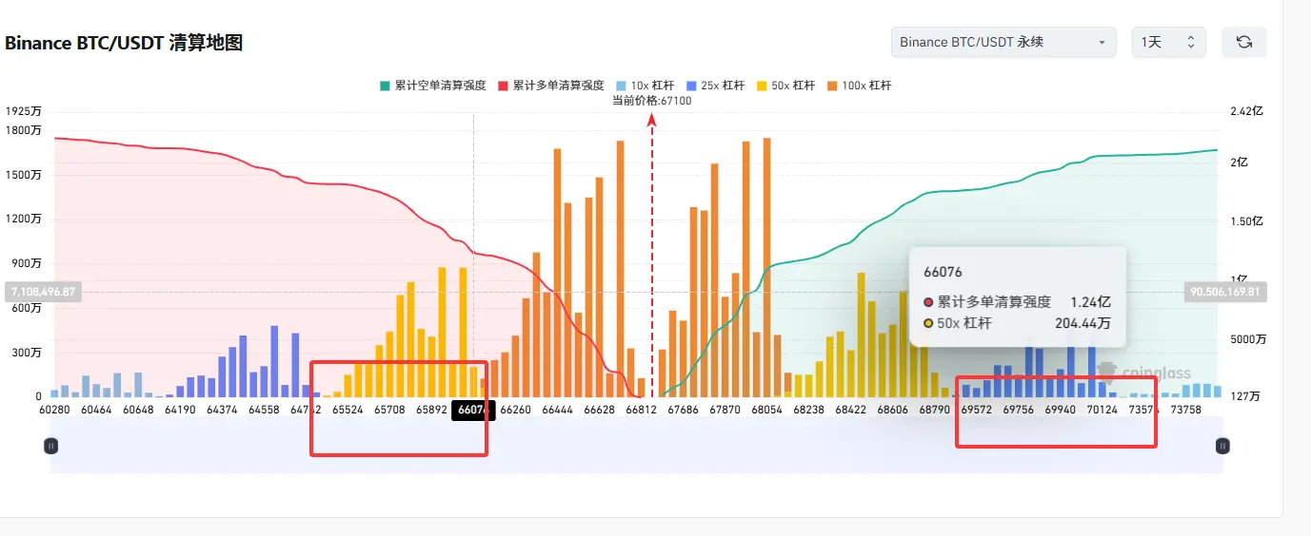The height and width of the screenshot is (536, 1311).
Task: Click x-axis label 73758
Action: click(1185, 410)
